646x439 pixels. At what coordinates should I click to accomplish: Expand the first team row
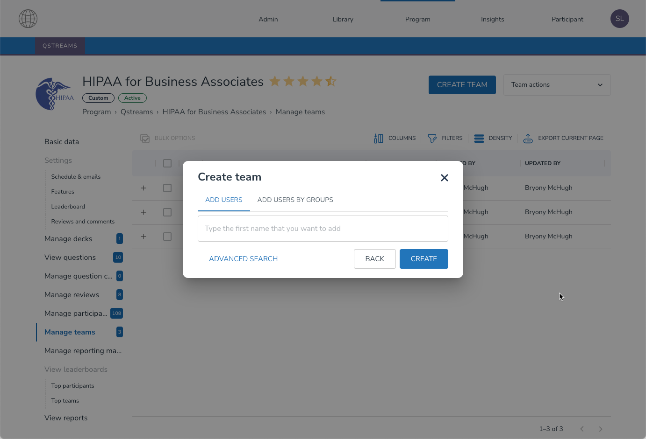point(144,188)
